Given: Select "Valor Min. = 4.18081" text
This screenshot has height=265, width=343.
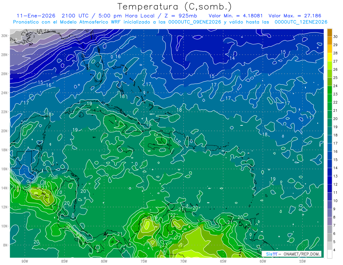Looking at the screenshot, I should (x=236, y=16).
